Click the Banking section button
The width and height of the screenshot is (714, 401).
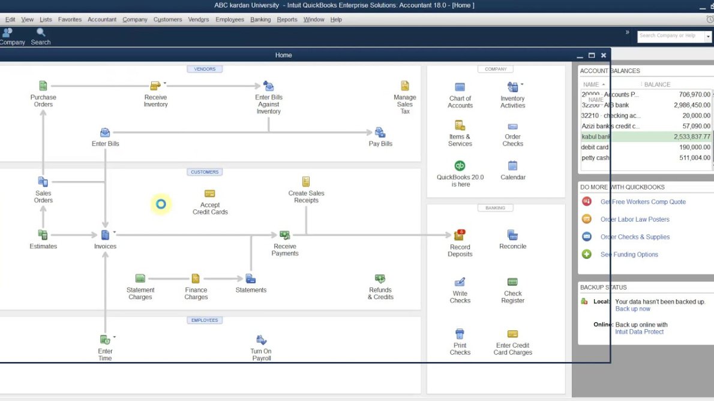[496, 208]
